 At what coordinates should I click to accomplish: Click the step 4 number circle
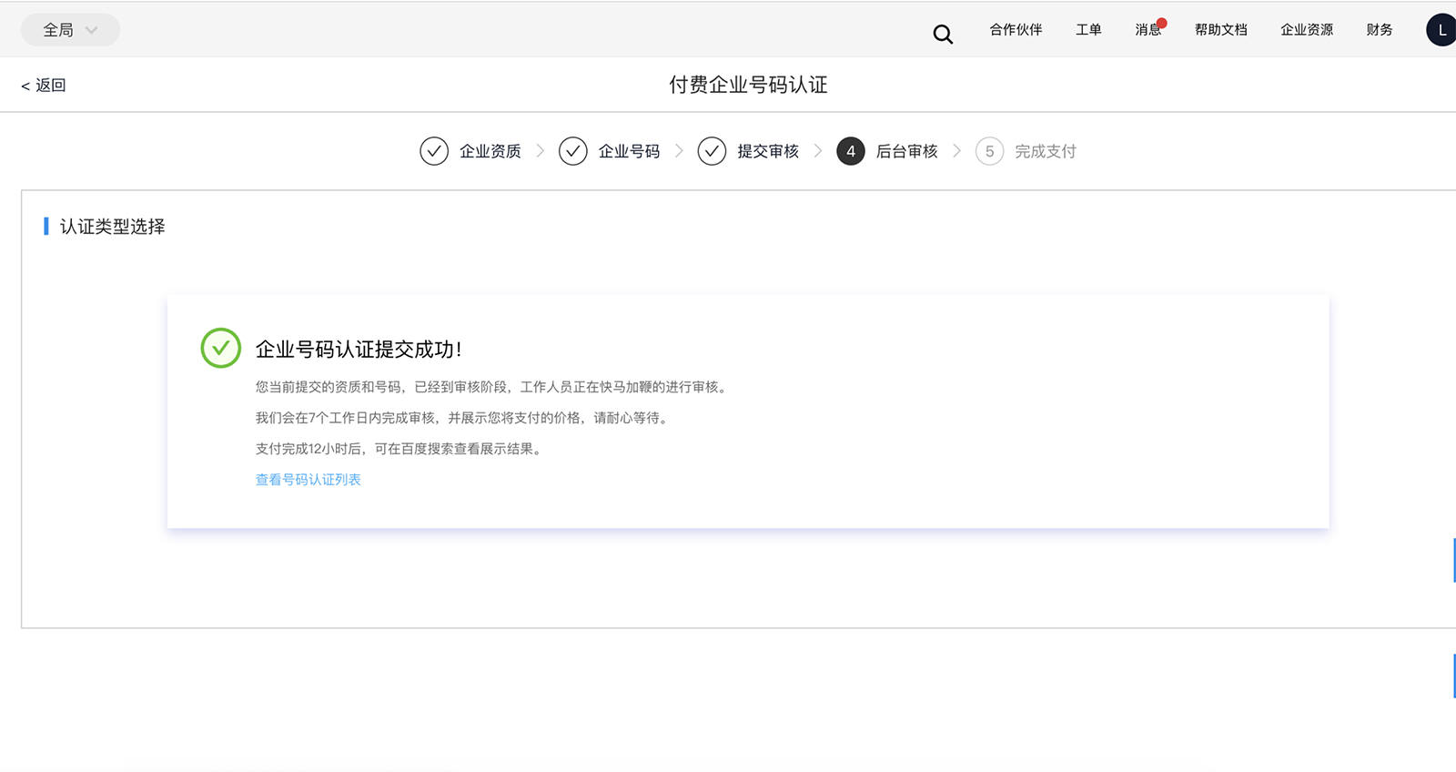click(851, 151)
